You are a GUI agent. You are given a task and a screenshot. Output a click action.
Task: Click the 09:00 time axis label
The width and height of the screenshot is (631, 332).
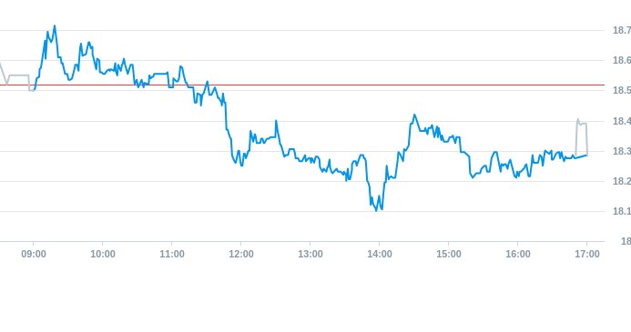tap(34, 254)
